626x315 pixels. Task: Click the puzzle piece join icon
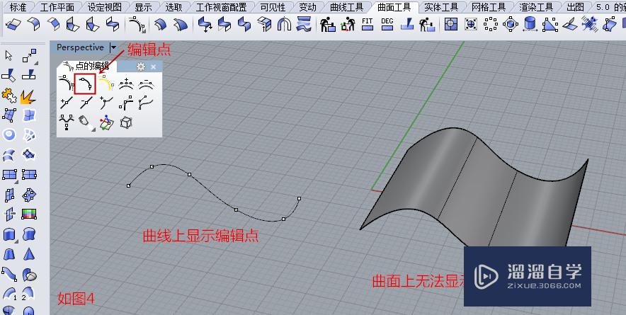pos(8,96)
